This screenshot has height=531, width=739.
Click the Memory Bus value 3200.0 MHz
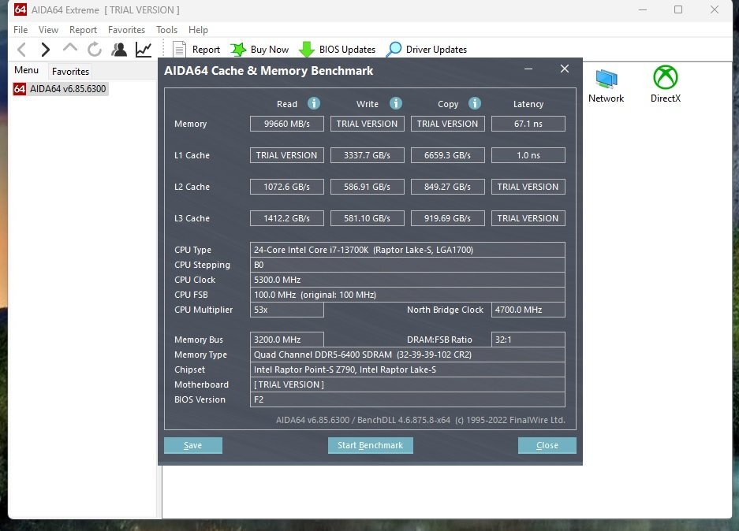(287, 340)
